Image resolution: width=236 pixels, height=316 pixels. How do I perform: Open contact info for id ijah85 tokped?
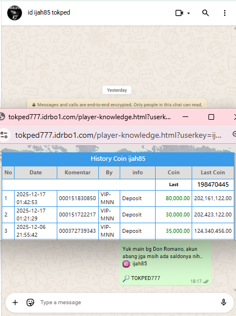(49, 12)
